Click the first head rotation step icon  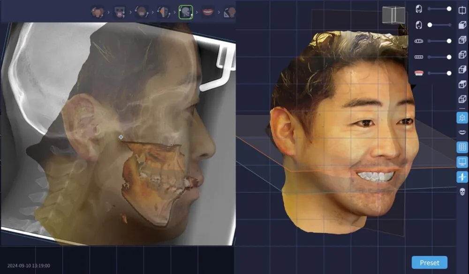coord(98,12)
